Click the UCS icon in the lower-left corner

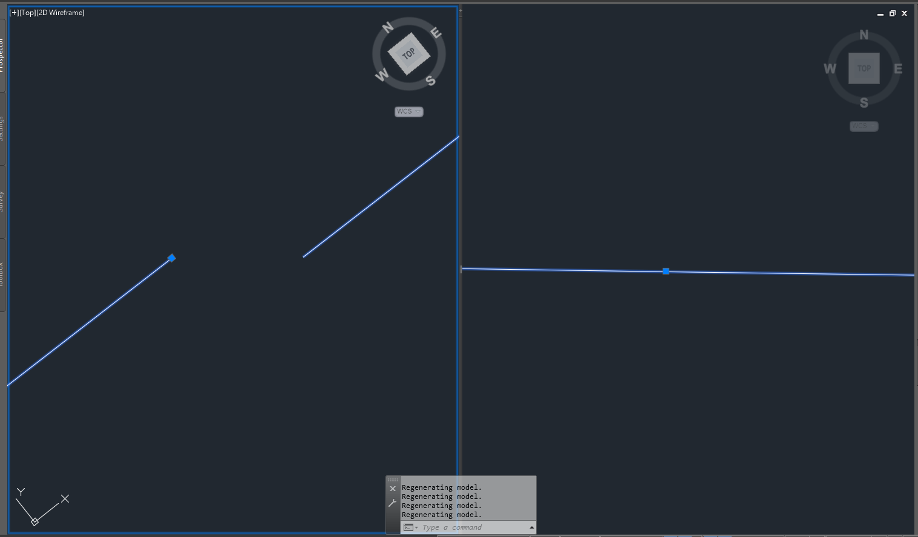click(x=34, y=521)
